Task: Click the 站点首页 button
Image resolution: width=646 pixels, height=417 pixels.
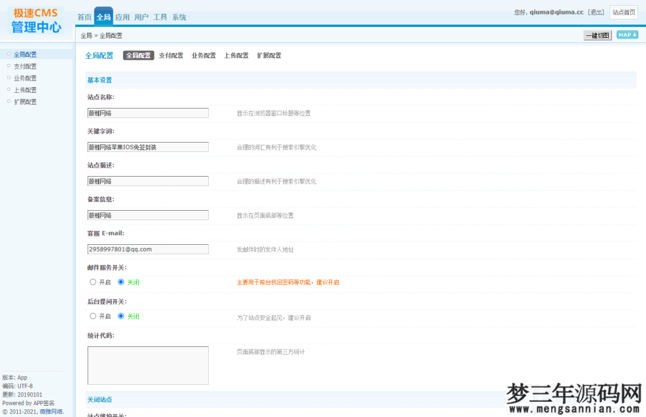Action: click(x=624, y=12)
